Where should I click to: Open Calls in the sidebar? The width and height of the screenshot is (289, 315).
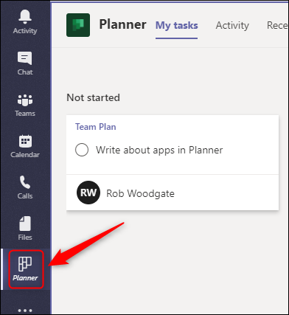pyautogui.click(x=25, y=187)
